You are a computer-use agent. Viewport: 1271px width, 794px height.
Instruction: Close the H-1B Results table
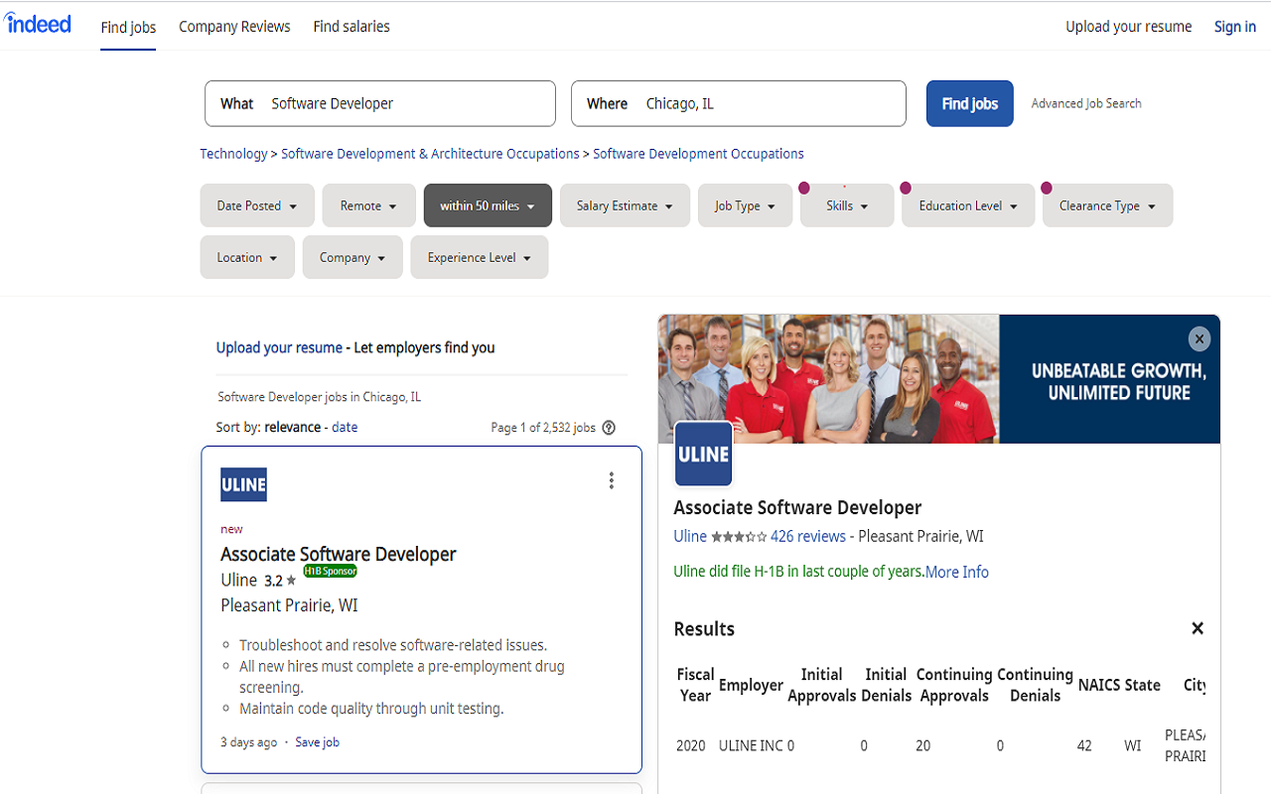(x=1197, y=628)
